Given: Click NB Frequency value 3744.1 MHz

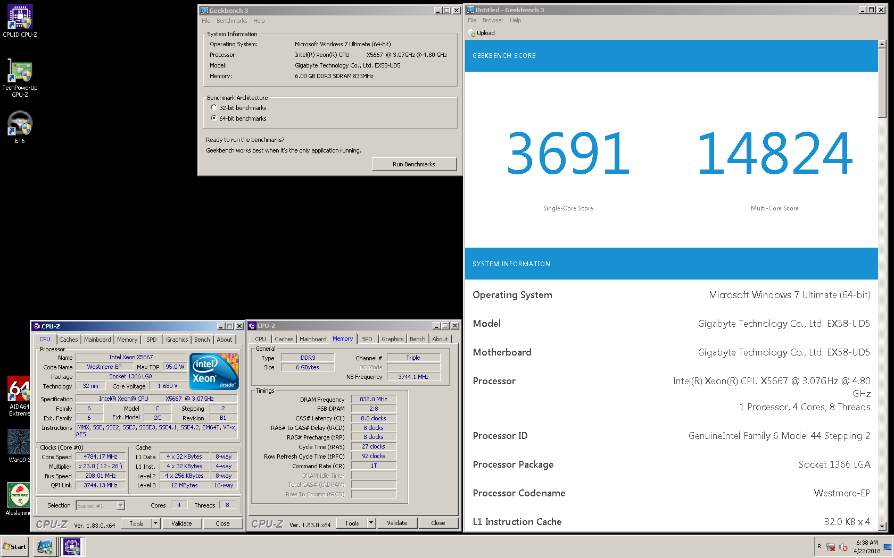Looking at the screenshot, I should (413, 377).
